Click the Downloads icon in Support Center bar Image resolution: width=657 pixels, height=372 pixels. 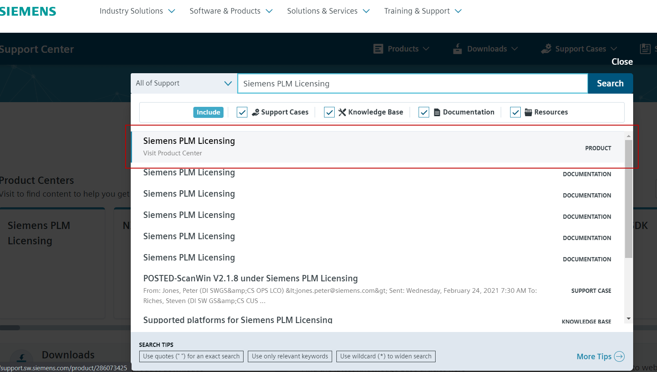(457, 49)
